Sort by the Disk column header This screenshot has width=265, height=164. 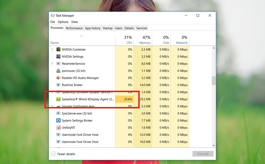pyautogui.click(x=161, y=40)
